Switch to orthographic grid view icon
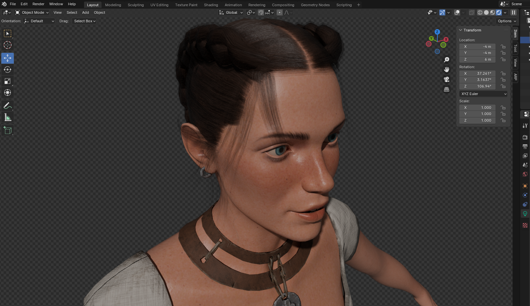This screenshot has height=306, width=530. (x=447, y=89)
